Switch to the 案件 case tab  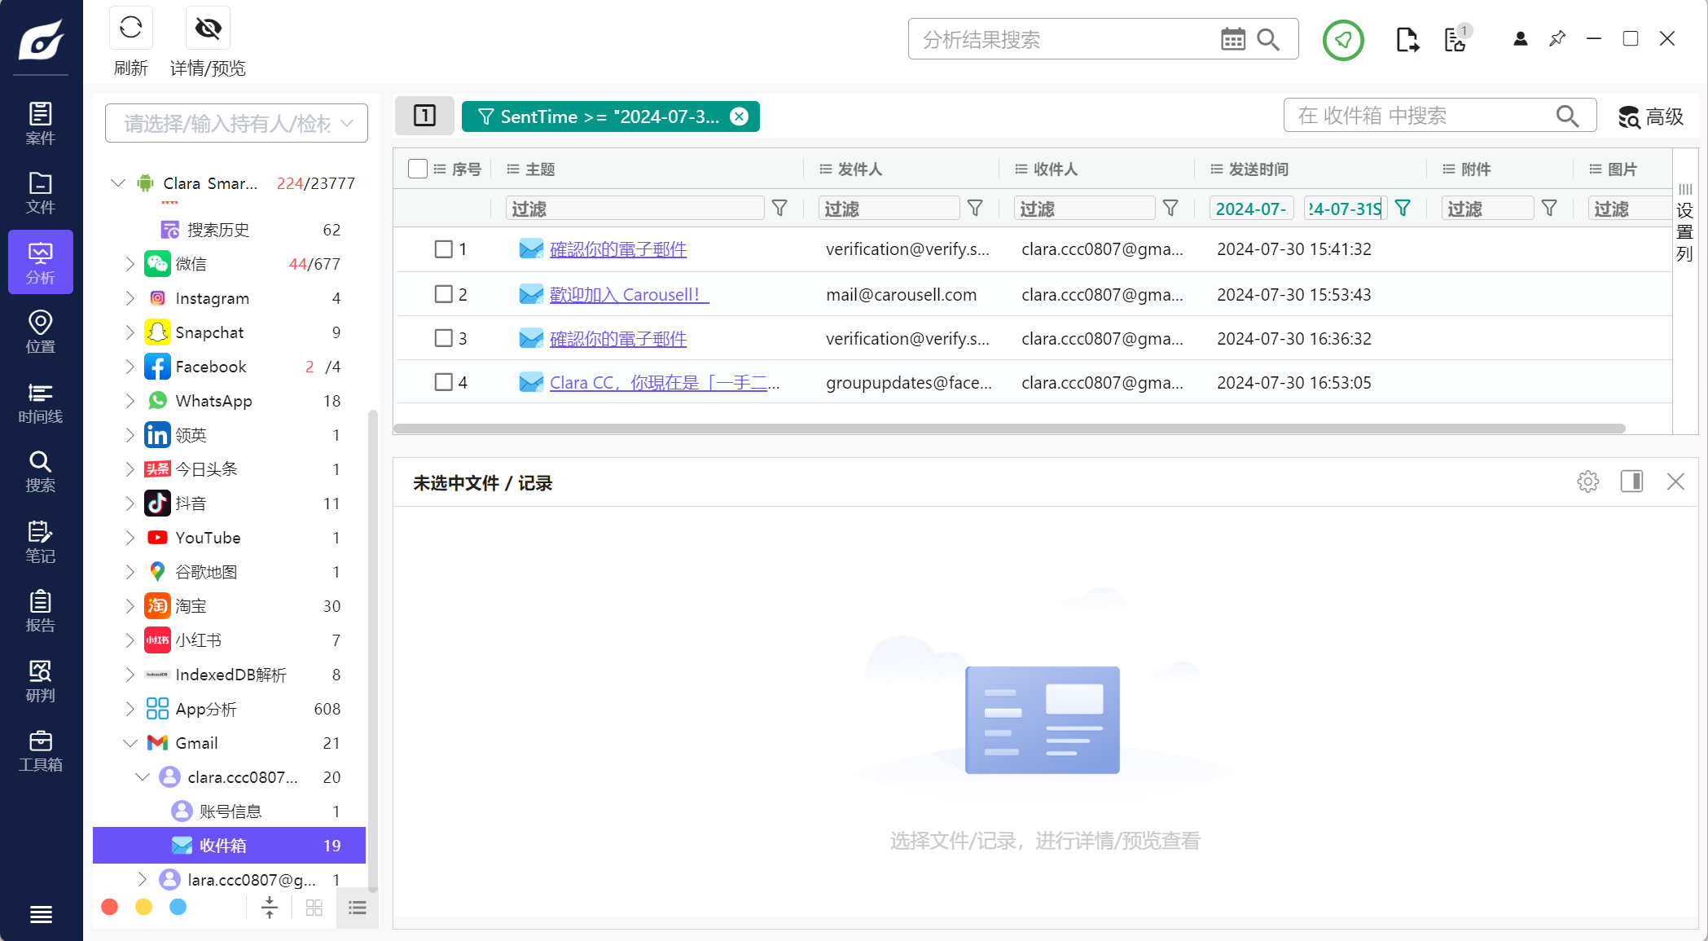(x=40, y=123)
